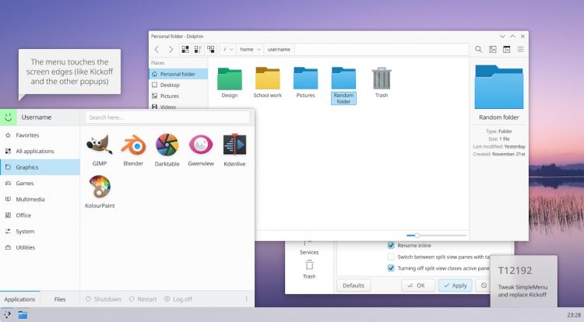This screenshot has width=584, height=322.
Task: Expand the root path dropdown in breadcrumb
Action: coord(231,50)
